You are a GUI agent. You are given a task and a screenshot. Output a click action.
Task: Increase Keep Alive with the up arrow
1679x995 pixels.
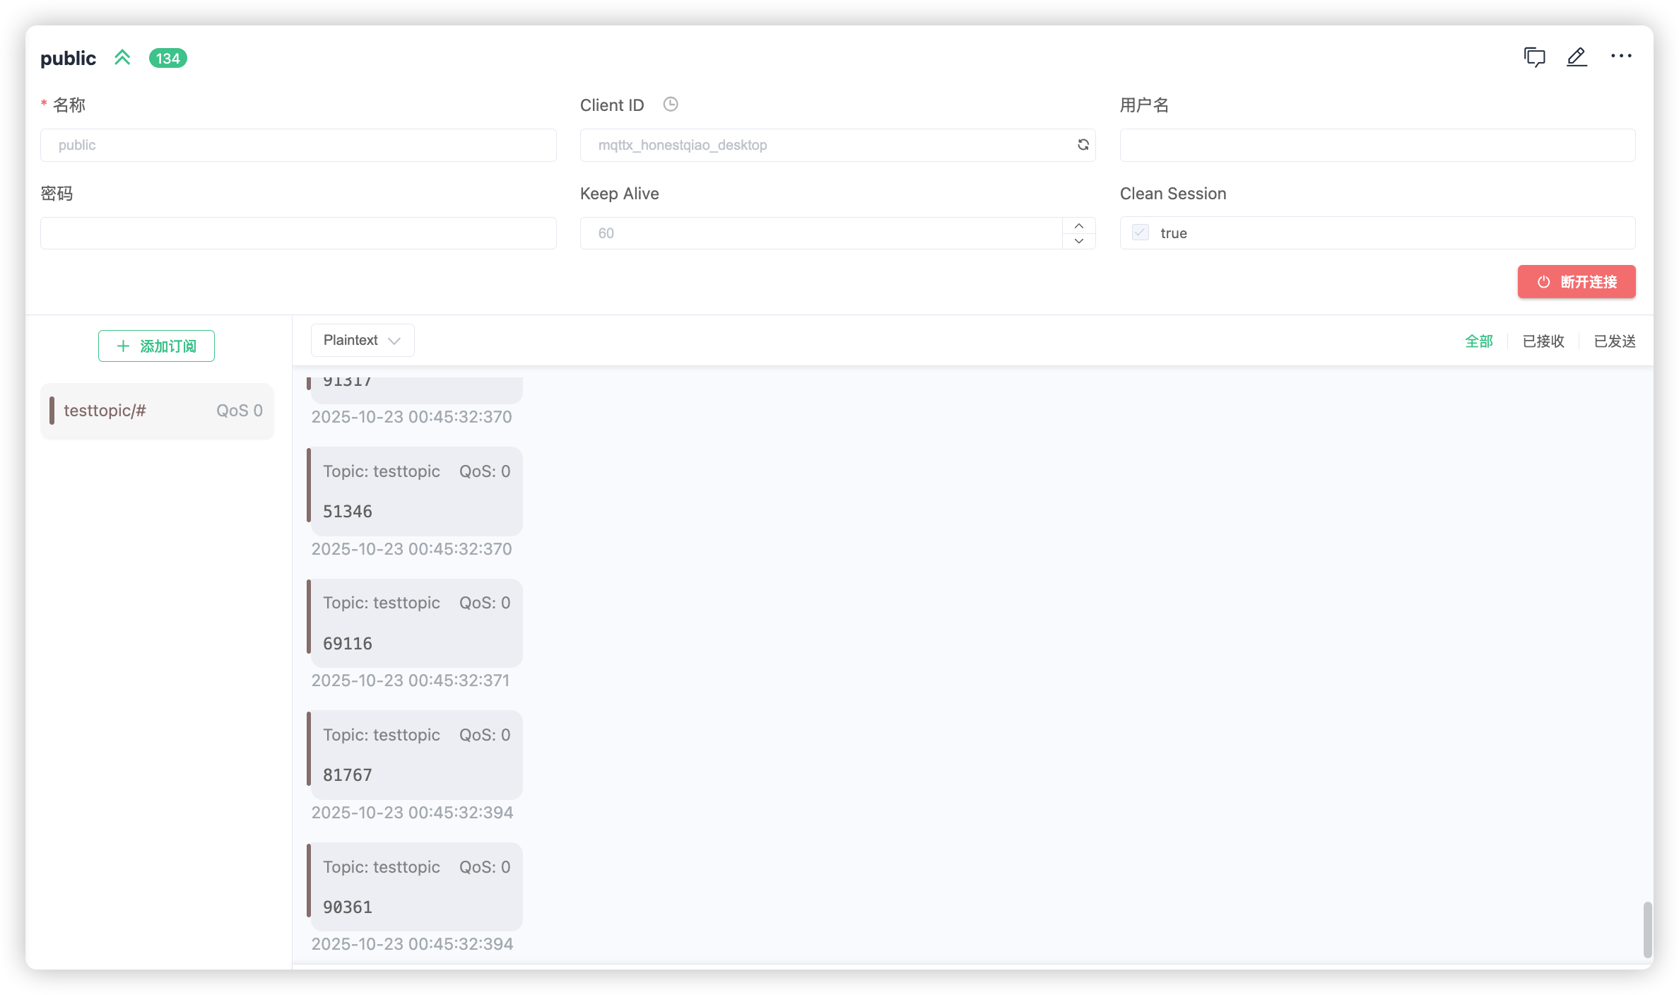point(1079,225)
